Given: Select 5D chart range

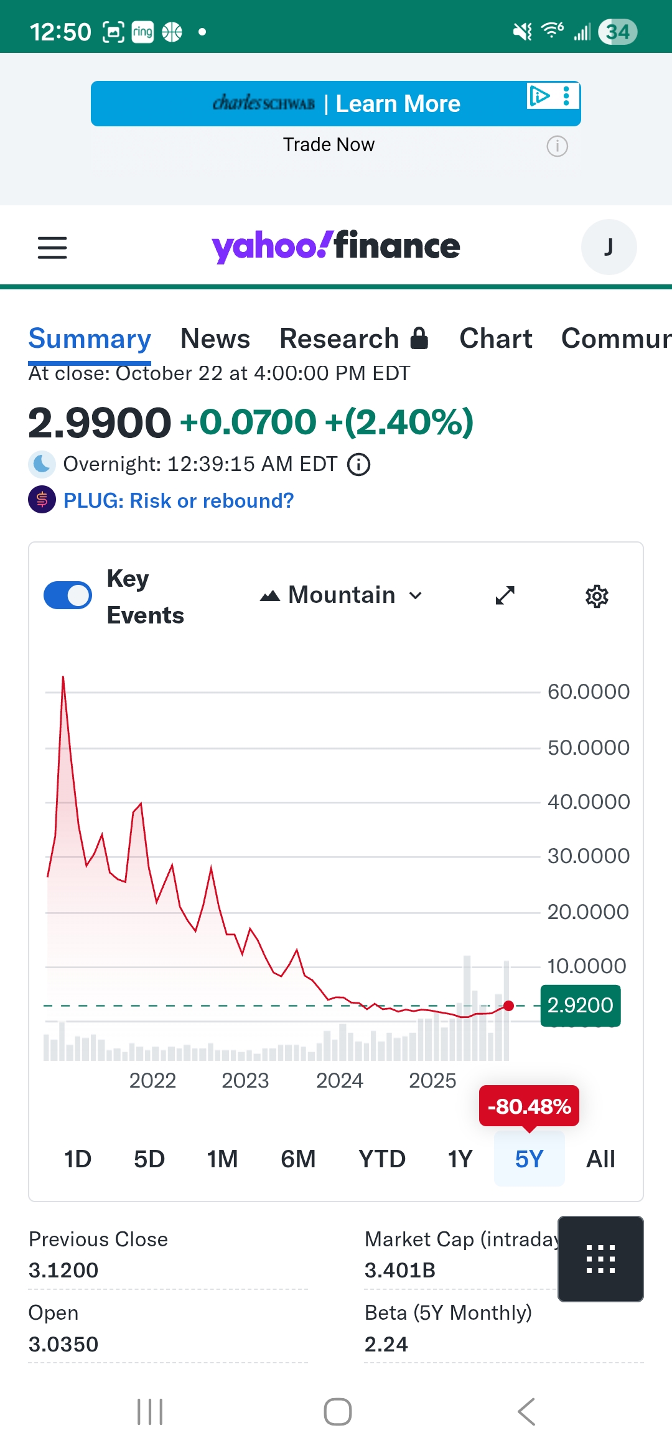Looking at the screenshot, I should tap(149, 1159).
